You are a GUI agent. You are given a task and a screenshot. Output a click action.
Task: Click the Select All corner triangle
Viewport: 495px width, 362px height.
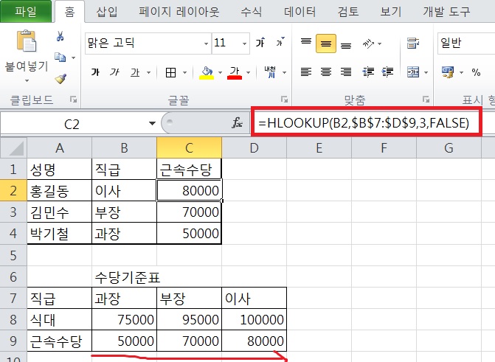tap(16, 149)
